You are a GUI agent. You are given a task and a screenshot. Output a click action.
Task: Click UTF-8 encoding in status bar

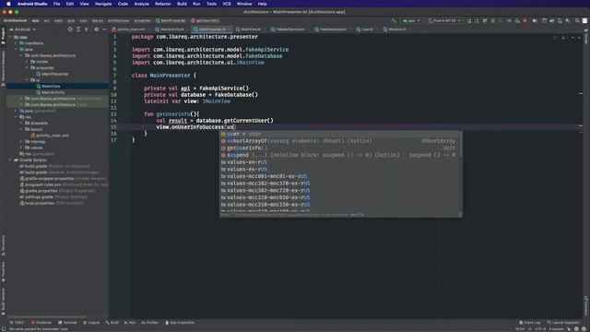point(540,329)
